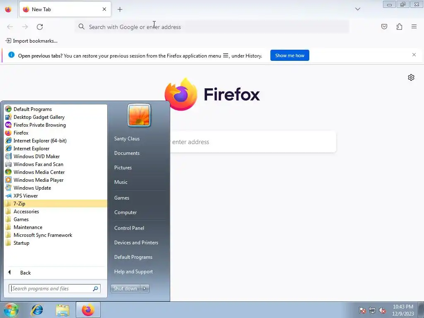Expand the Startup folder
This screenshot has height=318, width=424.
[x=55, y=243]
